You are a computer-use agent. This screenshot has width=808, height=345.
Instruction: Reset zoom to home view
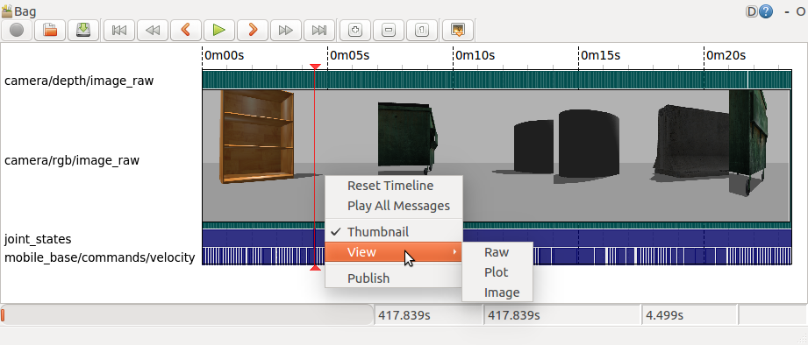click(421, 30)
